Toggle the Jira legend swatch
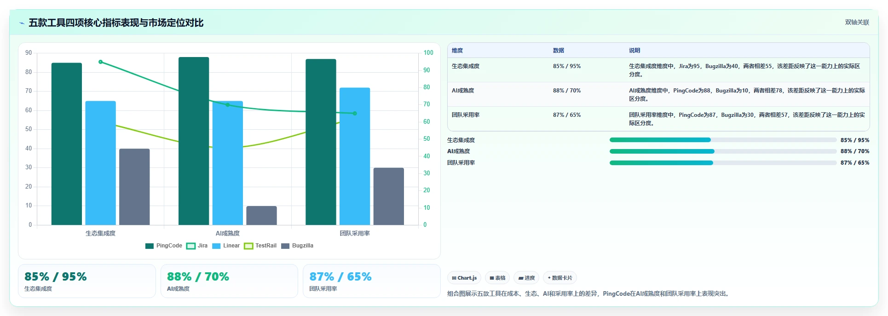Screen dimensions: 888x316 point(191,246)
